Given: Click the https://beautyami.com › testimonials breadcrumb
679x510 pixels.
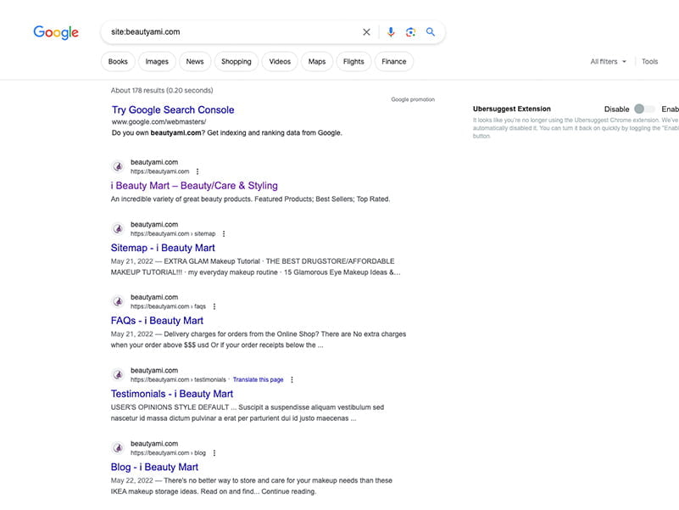Looking at the screenshot, I should tap(178, 379).
